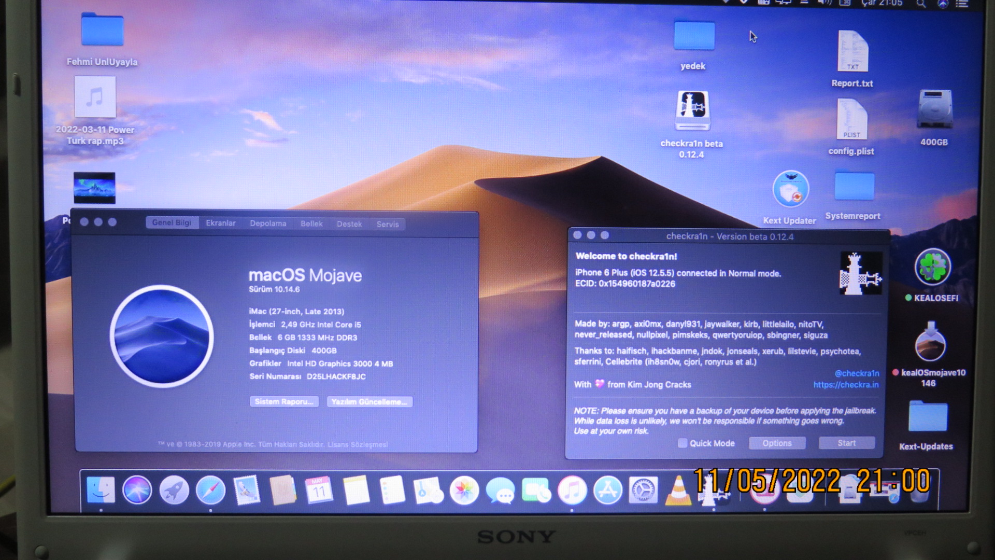Screen dimensions: 995x560
Task: Open the https://checkra.in link
Action: pyautogui.click(x=846, y=385)
